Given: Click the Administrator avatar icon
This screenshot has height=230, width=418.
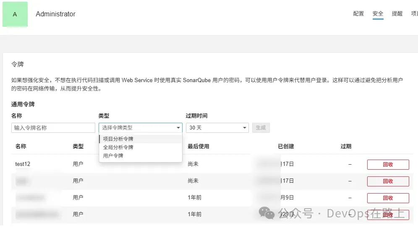Looking at the screenshot, I should tap(15, 14).
